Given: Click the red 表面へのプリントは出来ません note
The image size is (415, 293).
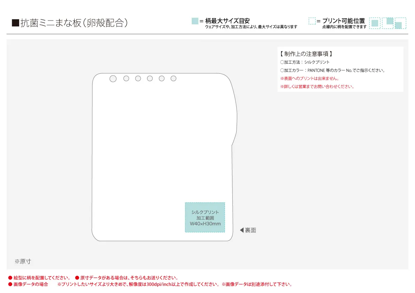Looking at the screenshot, I should 310,78.
